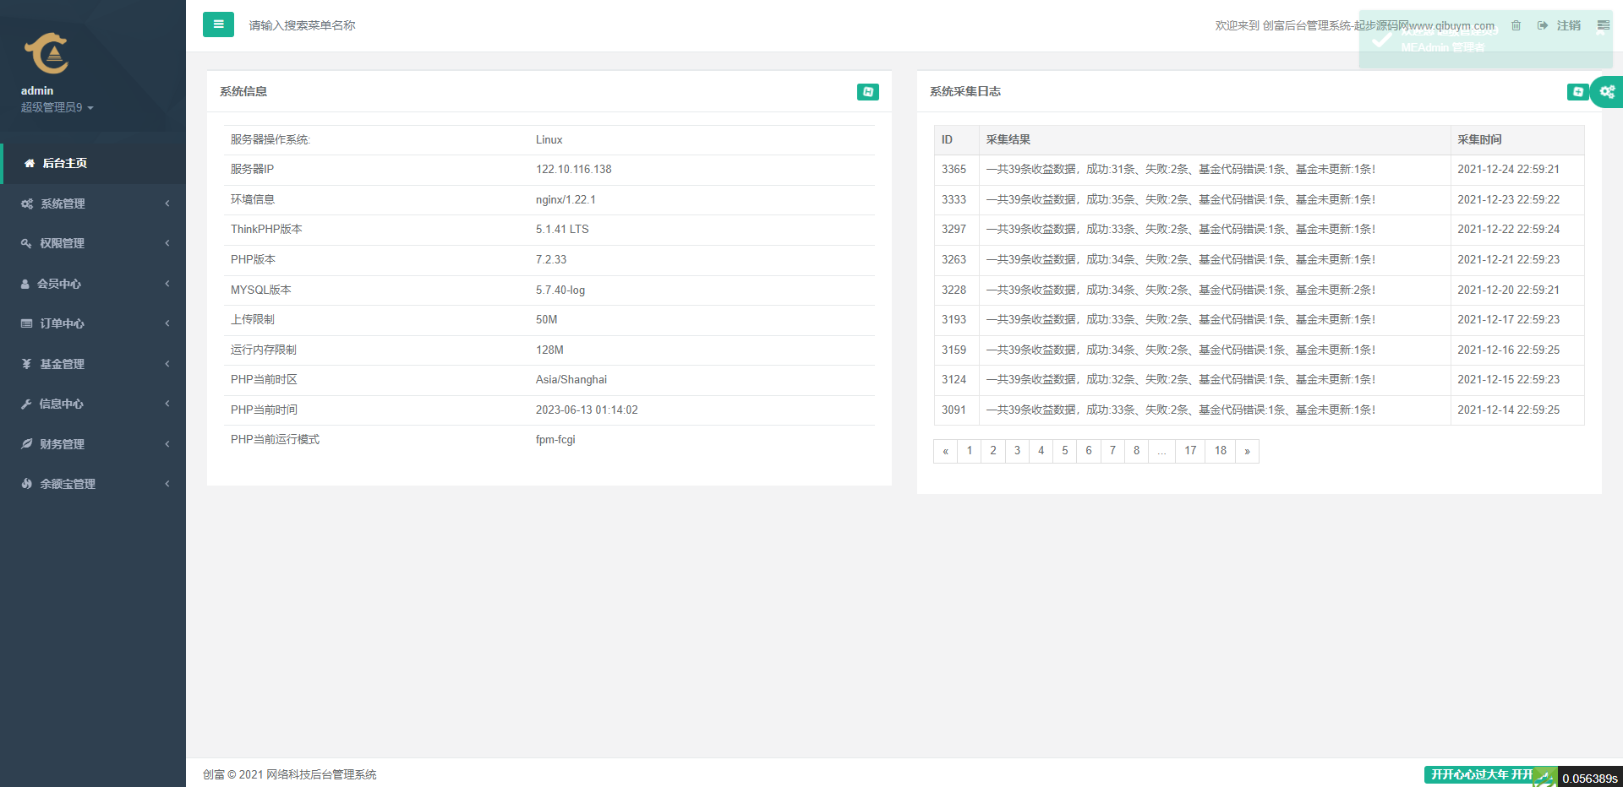1623x787 pixels.
Task: Expand the 会员中心 submenu chevron
Action: 167,284
